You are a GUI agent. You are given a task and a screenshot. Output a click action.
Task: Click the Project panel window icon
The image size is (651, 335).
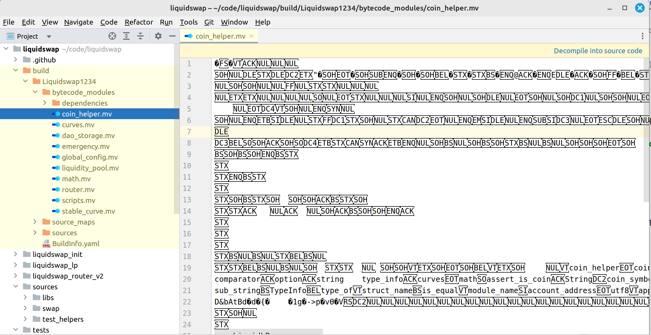[x=11, y=36]
